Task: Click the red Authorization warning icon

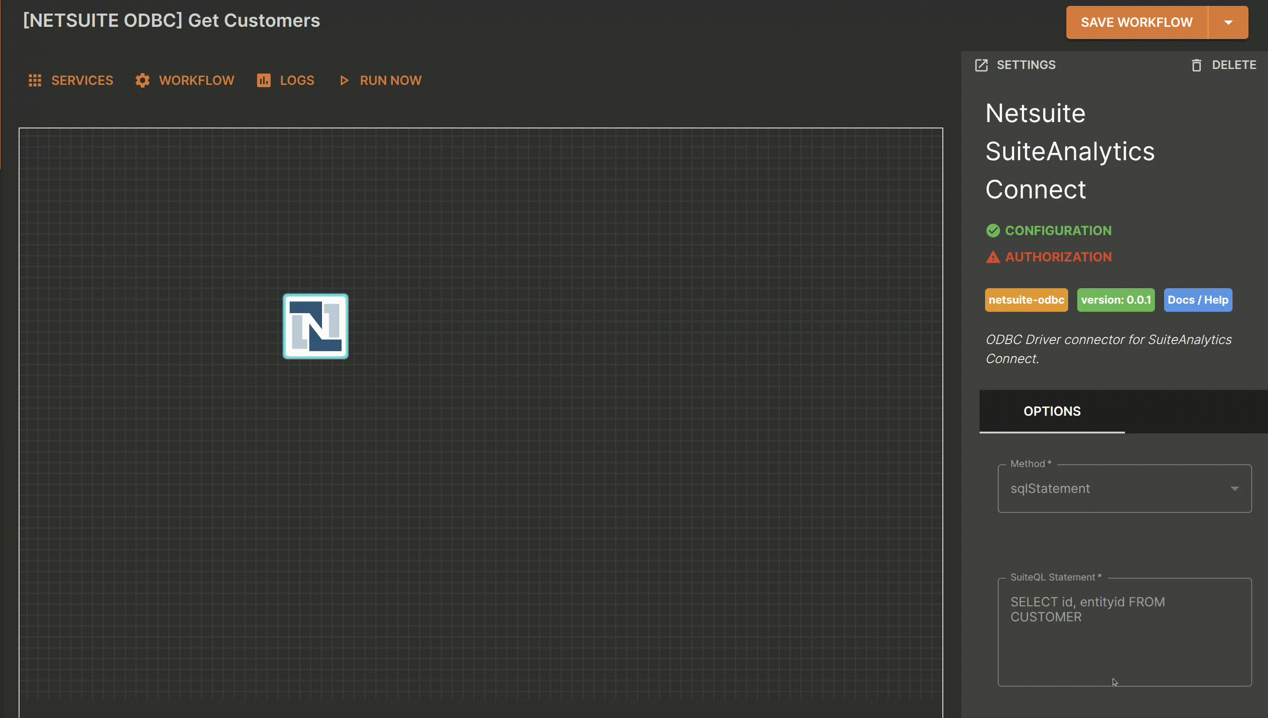Action: (993, 257)
